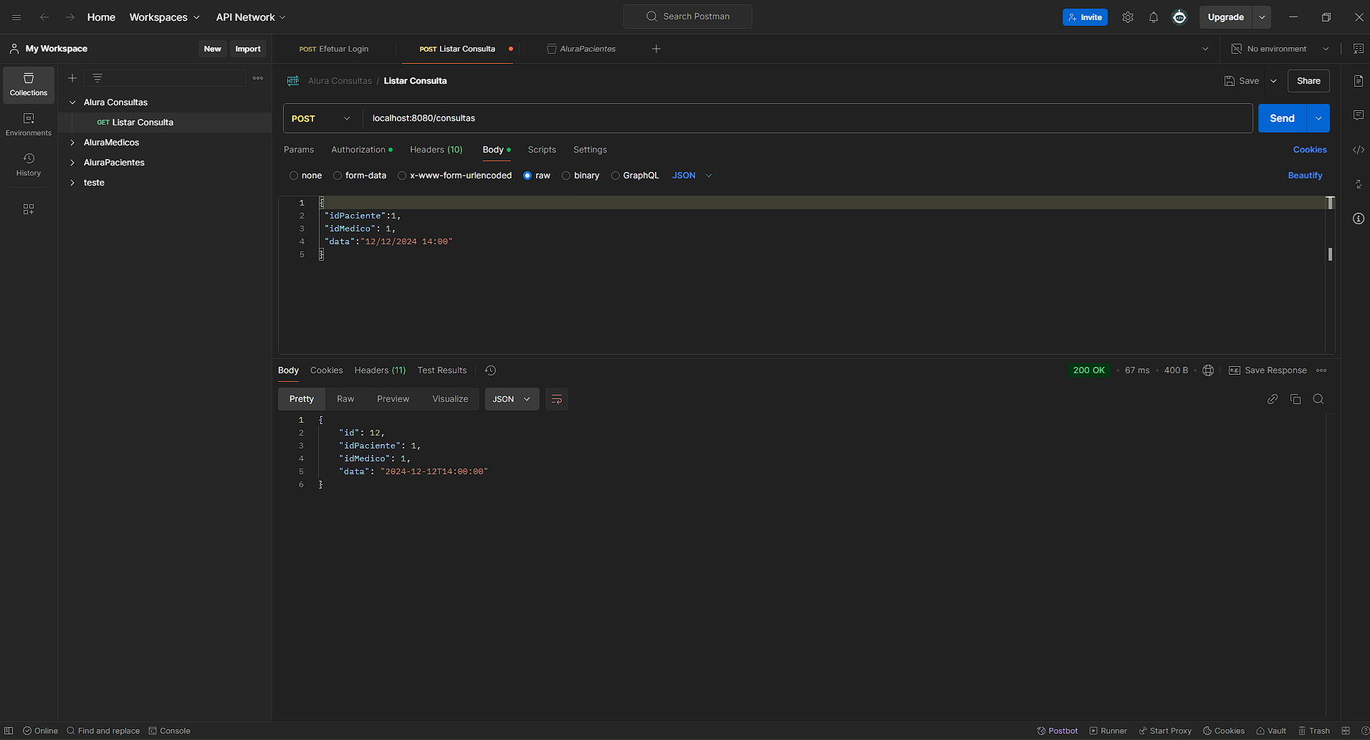Expand the AluraMedicos collection

tap(72, 143)
